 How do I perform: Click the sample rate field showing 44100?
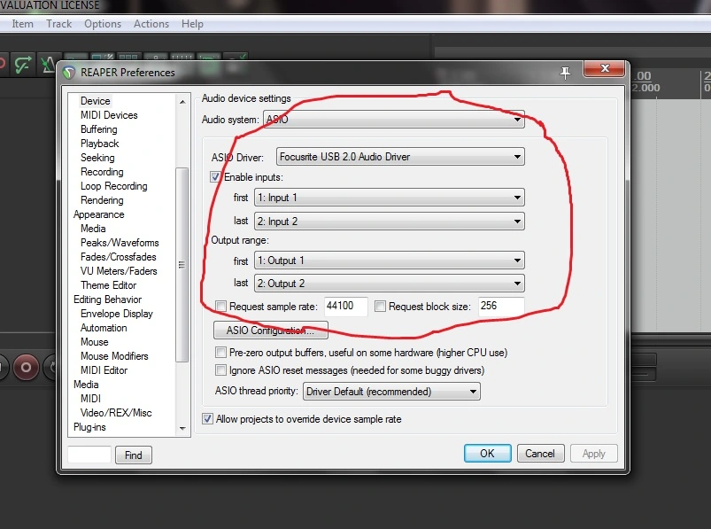345,307
